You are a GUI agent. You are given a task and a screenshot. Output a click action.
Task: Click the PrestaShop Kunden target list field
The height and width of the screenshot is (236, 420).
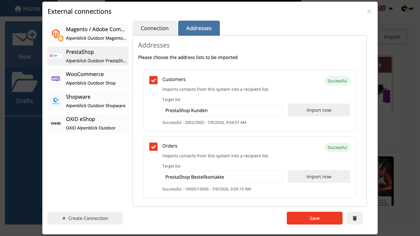coord(223,110)
